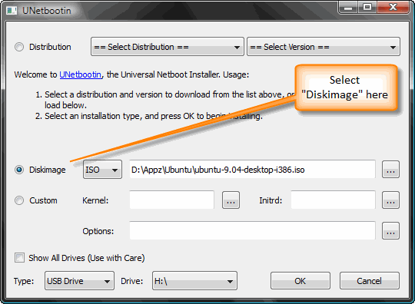This screenshot has width=415, height=304.
Task: Click the Kernel input field
Action: [x=172, y=200]
